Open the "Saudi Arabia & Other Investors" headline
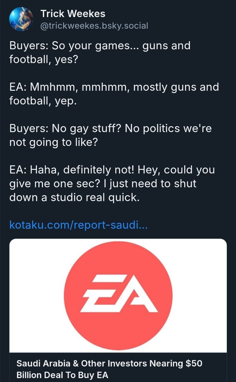236x382 pixels. [x=109, y=363]
